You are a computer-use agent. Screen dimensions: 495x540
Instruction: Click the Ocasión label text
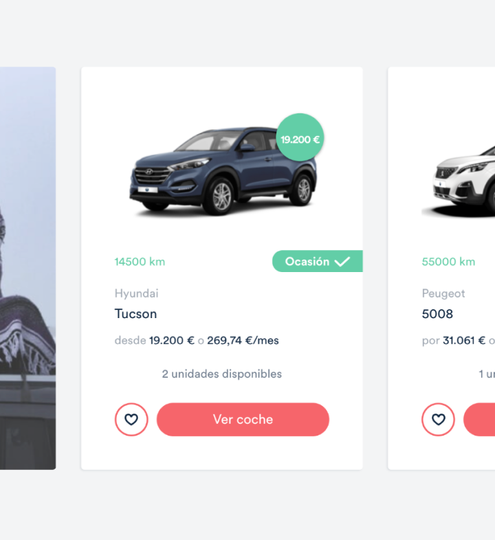(x=307, y=262)
